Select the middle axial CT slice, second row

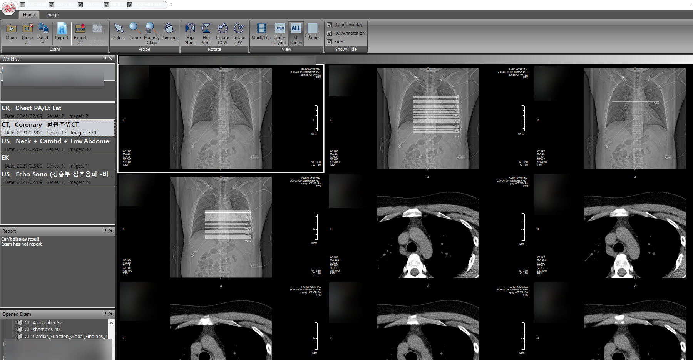[428, 227]
